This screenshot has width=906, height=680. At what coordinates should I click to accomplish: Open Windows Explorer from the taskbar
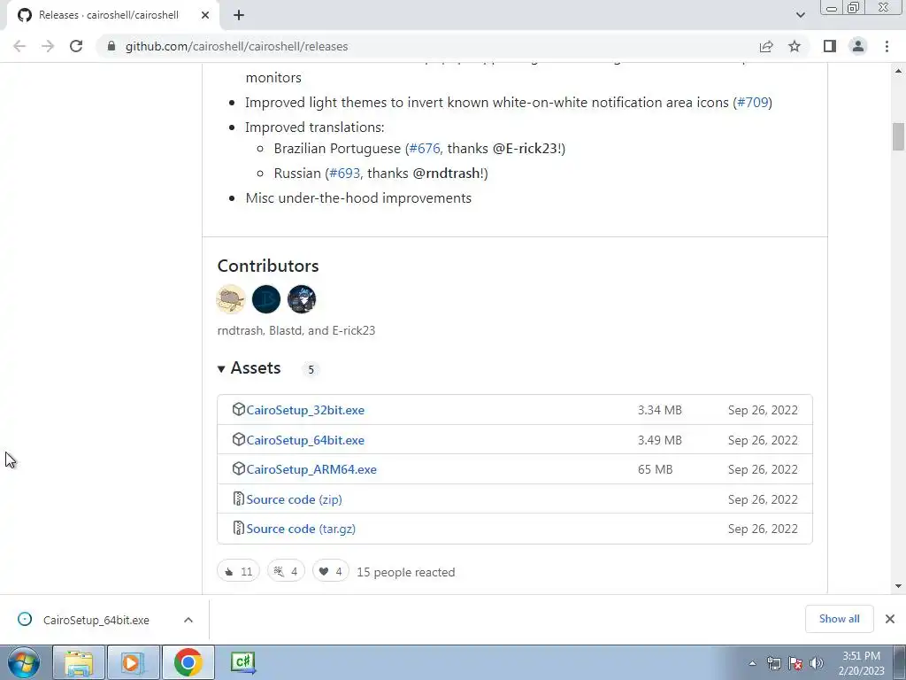(79, 662)
